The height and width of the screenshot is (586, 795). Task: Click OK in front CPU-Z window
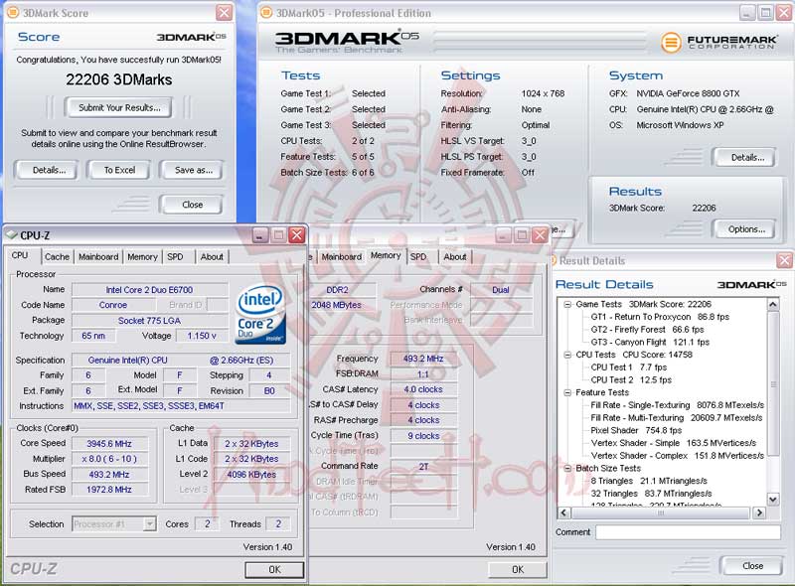[x=274, y=570]
